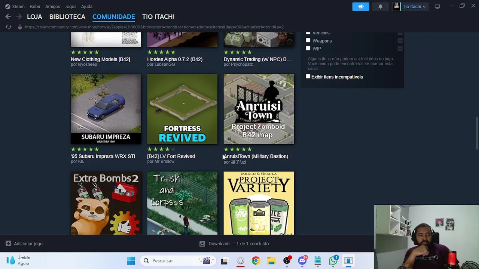The image size is (479, 269).
Task: Open File Explorer from taskbar
Action: click(x=271, y=261)
